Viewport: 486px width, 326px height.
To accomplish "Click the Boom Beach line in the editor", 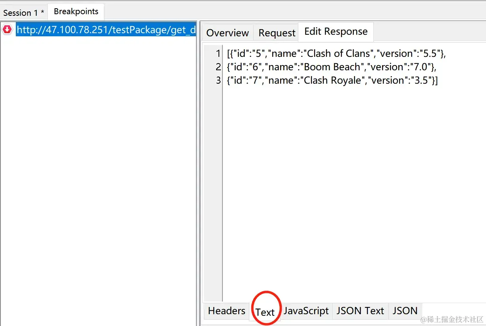I will point(332,67).
